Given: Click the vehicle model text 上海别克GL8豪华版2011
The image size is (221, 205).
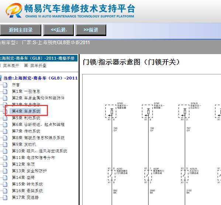Looking at the screenshot, I should pyautogui.click(x=63, y=42).
